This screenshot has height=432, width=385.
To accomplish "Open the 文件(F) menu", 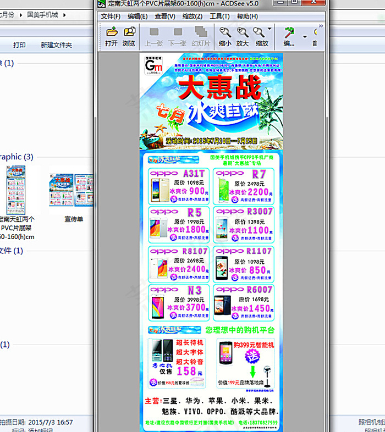I will click(111, 16).
